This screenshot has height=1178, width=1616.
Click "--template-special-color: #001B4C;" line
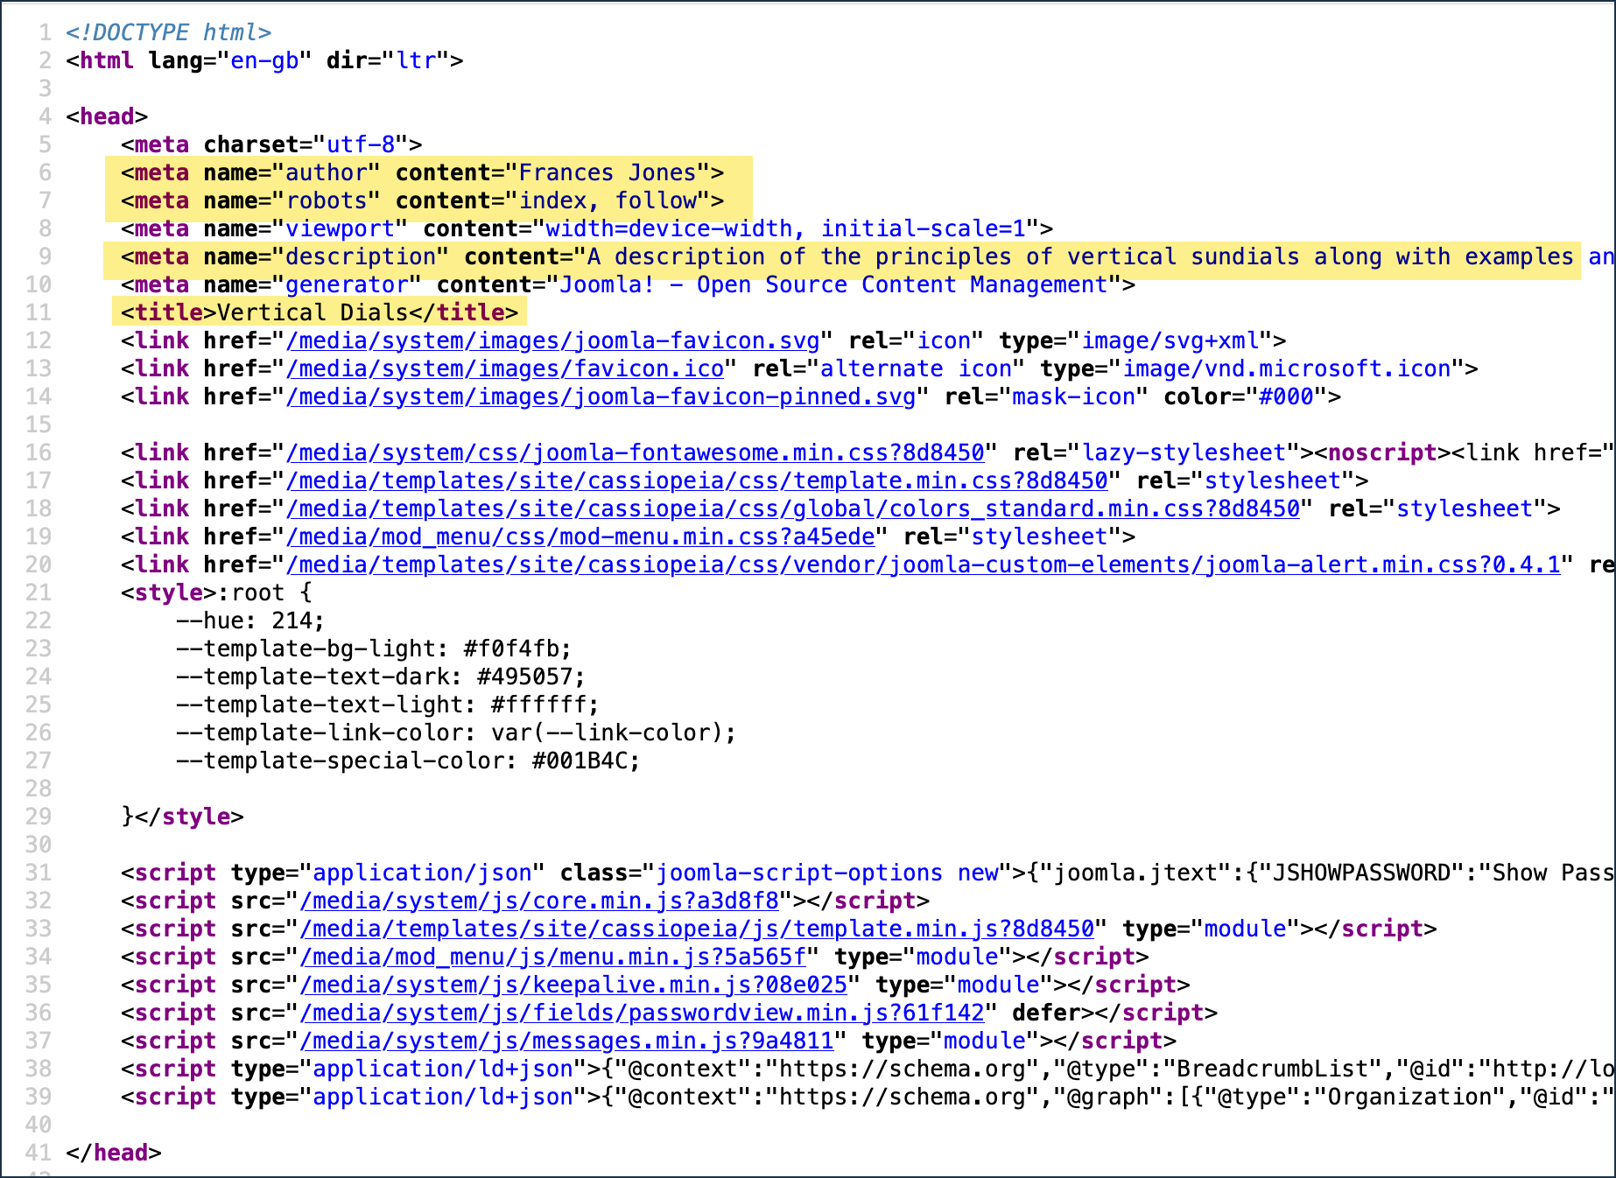click(x=408, y=761)
